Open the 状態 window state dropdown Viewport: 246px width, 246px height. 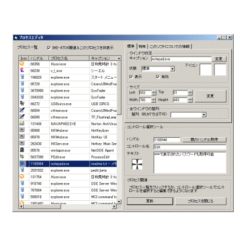pyautogui.click(x=173, y=69)
